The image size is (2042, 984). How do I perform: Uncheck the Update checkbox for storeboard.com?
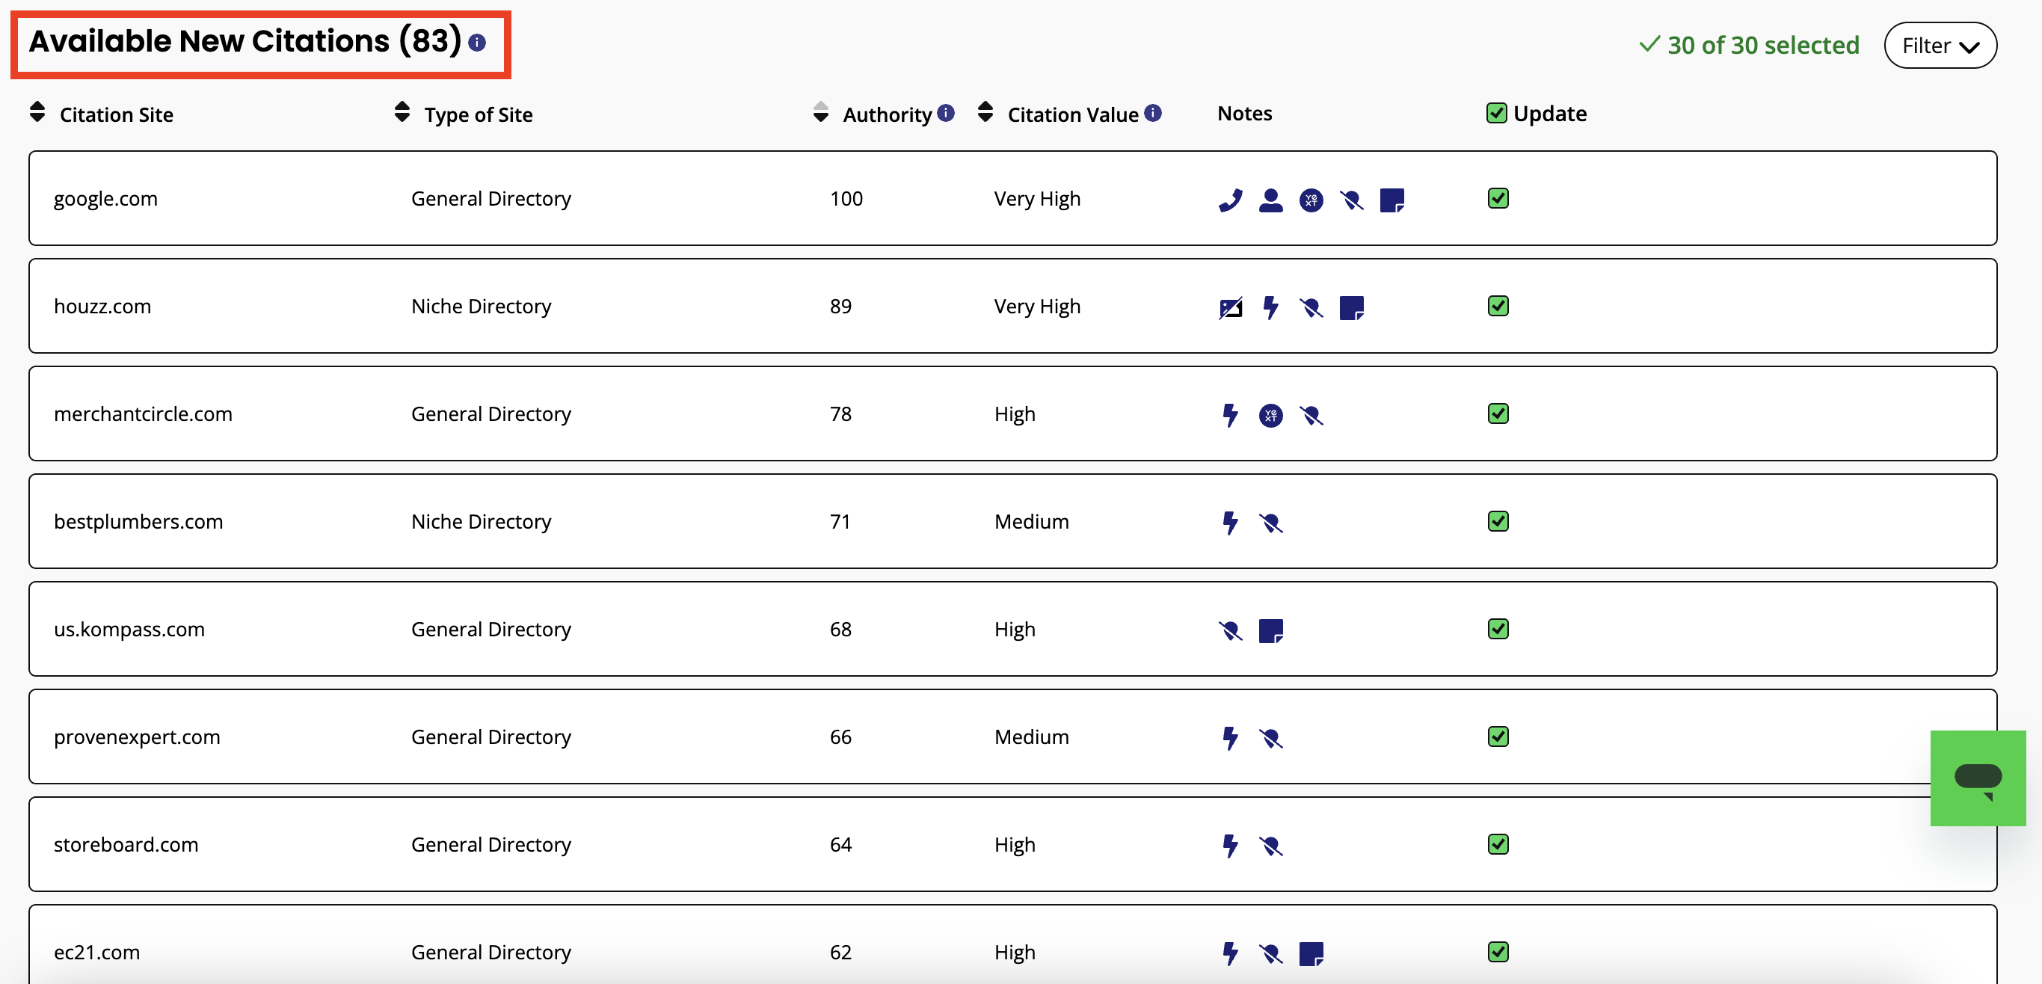[1498, 845]
